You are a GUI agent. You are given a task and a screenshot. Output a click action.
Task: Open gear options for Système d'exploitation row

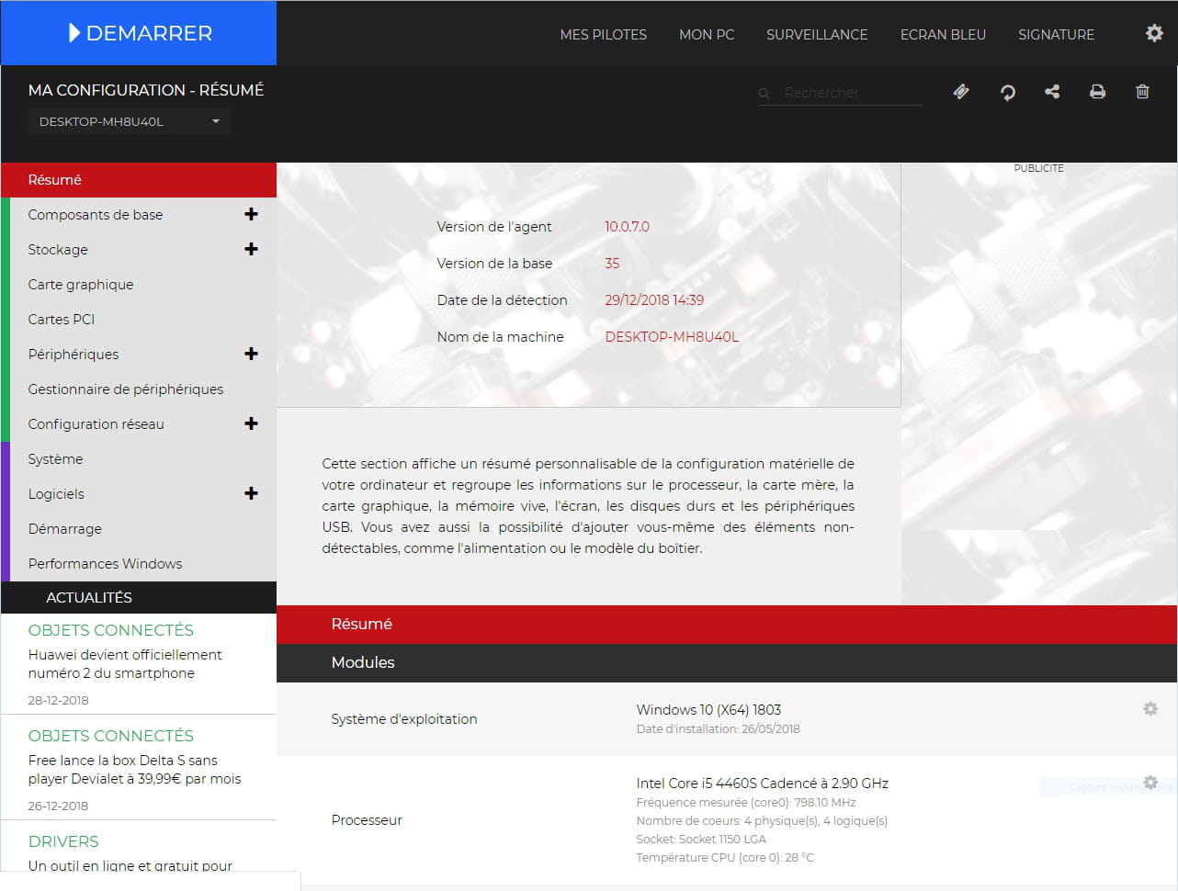1150,708
